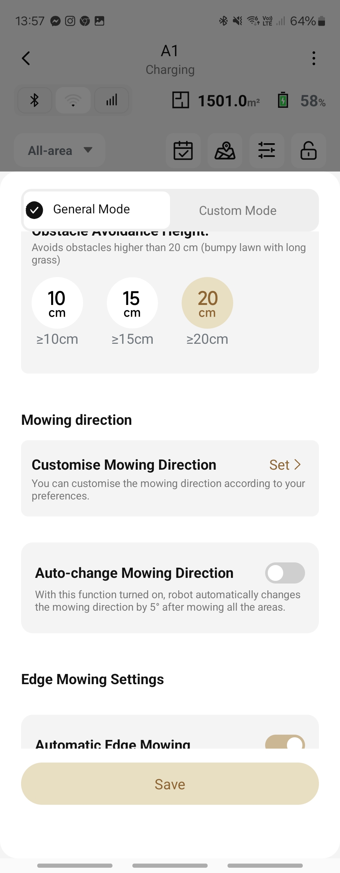Toggle Automatic Edge Mowing switch
340x873 pixels.
285,742
